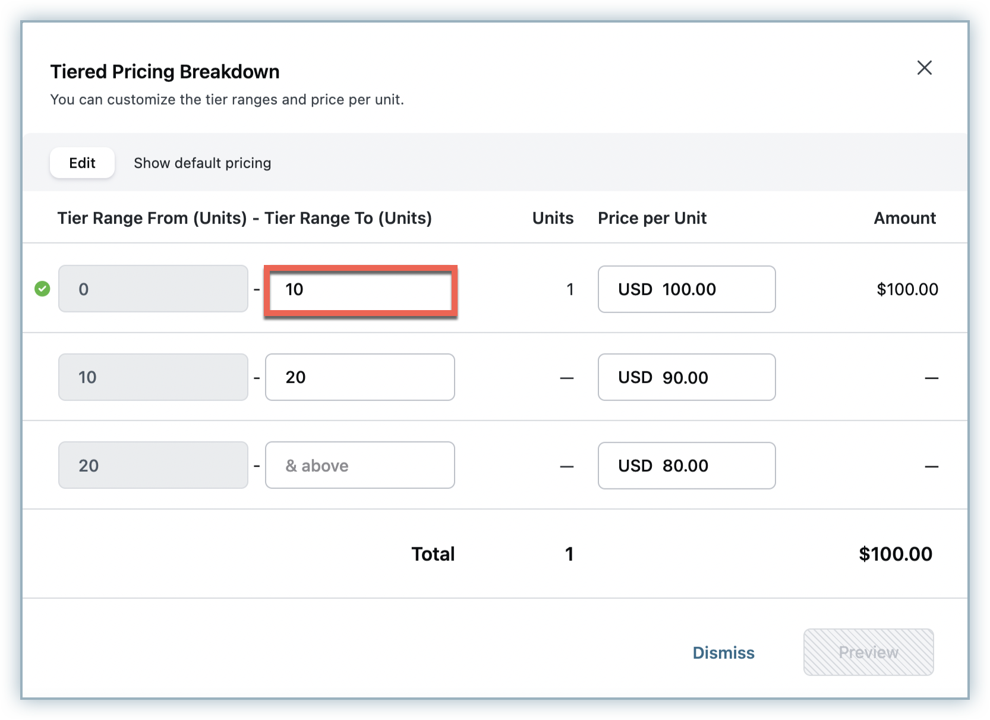This screenshot has width=990, height=720.
Task: Click the Tier Range From field showing 20
Action: point(153,465)
